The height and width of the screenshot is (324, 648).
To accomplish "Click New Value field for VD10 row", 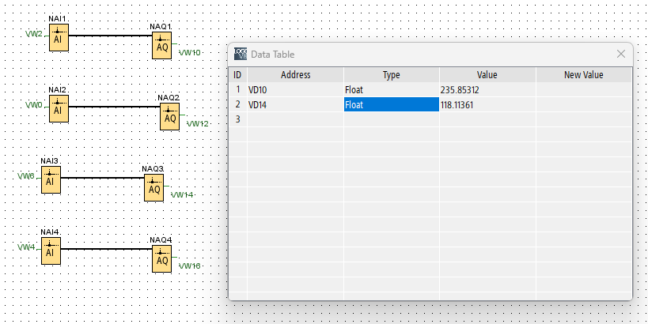I will tap(584, 89).
